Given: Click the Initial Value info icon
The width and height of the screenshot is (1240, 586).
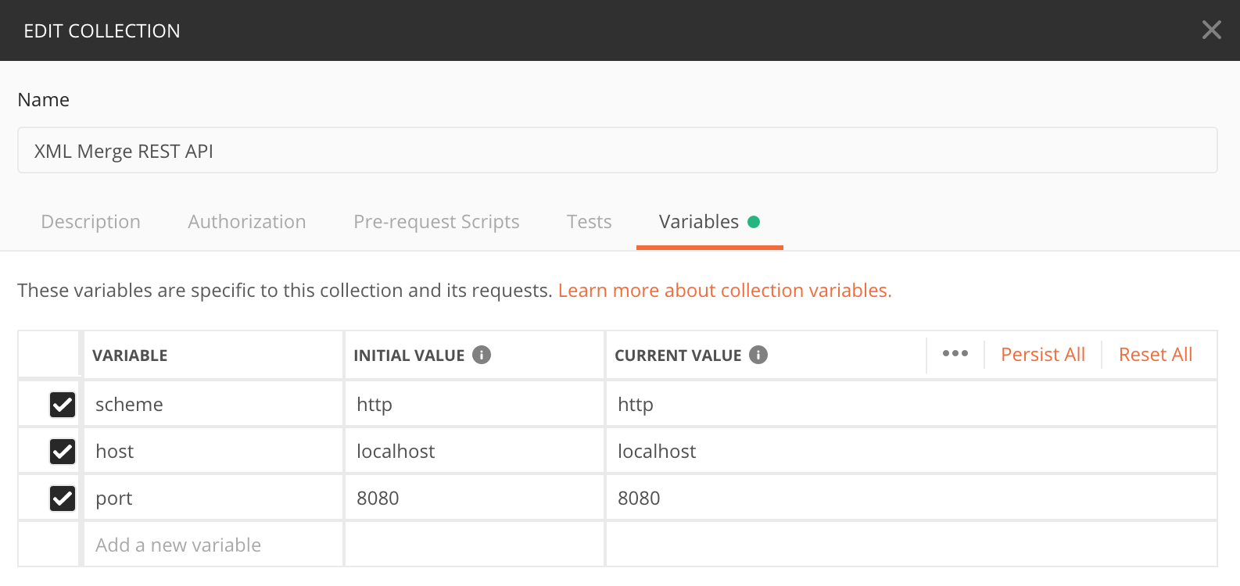Looking at the screenshot, I should pos(482,355).
